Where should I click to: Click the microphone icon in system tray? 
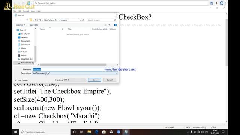coord(191,132)
